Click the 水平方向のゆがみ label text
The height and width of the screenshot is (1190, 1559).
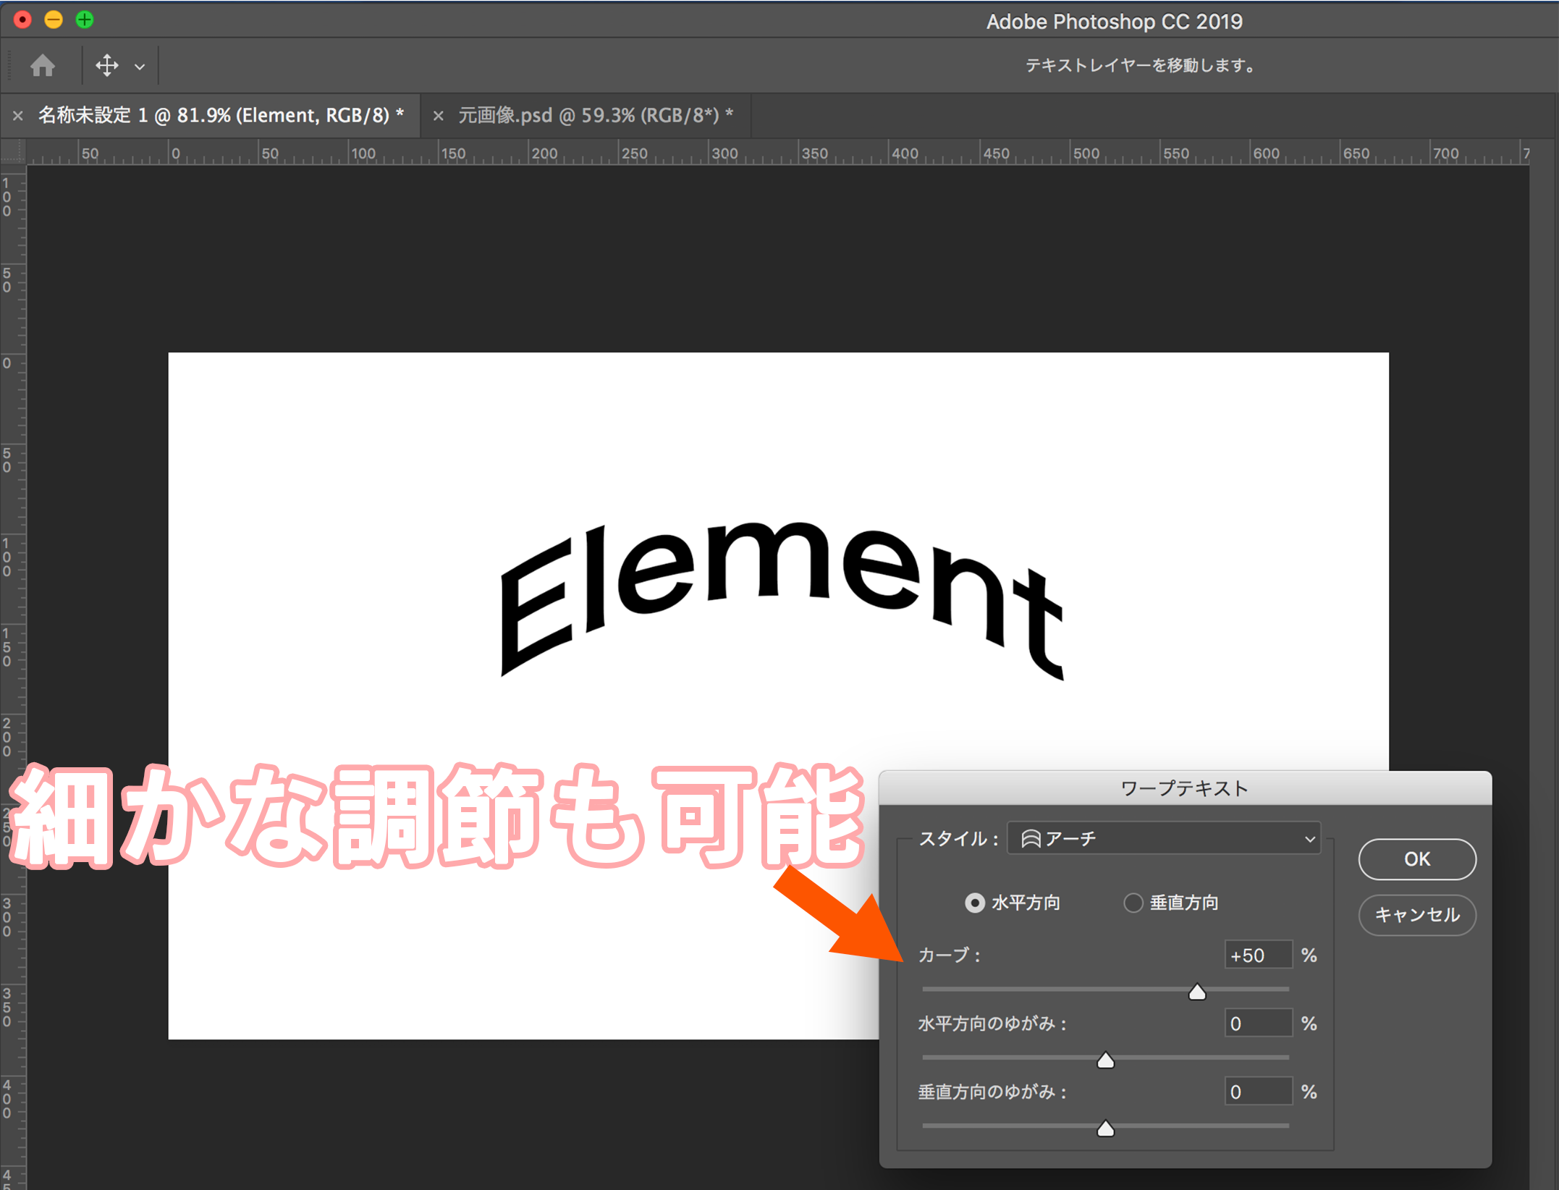[992, 1024]
